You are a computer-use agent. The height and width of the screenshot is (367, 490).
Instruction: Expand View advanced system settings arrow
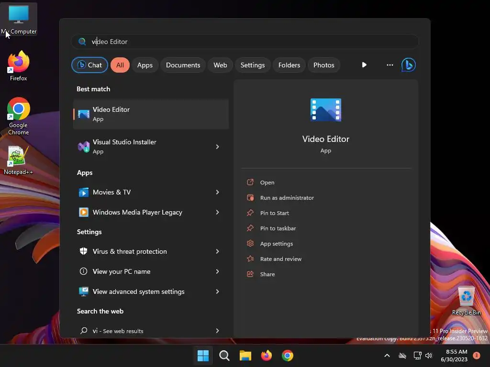pos(218,291)
